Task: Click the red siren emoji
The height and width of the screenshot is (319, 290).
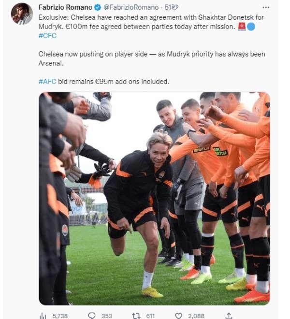Action: click(242, 27)
